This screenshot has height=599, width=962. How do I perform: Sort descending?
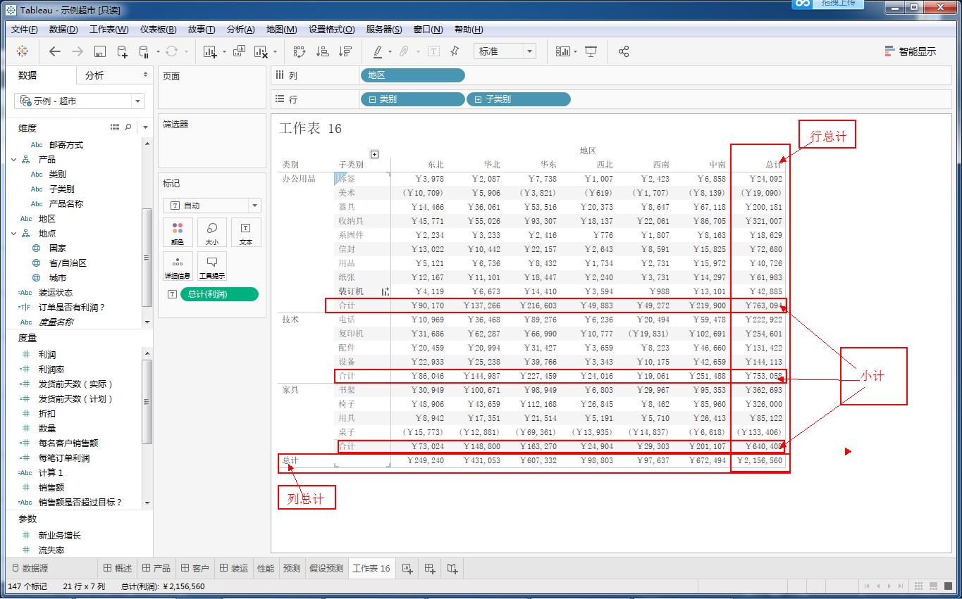click(345, 51)
